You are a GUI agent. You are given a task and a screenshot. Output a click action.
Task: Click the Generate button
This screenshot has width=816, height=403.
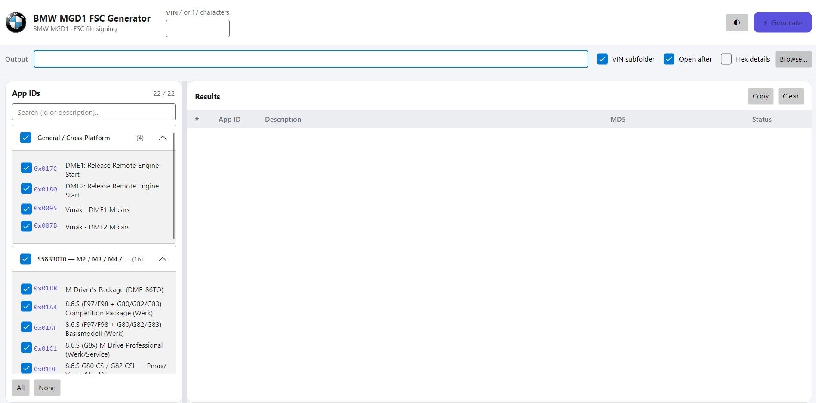click(782, 22)
